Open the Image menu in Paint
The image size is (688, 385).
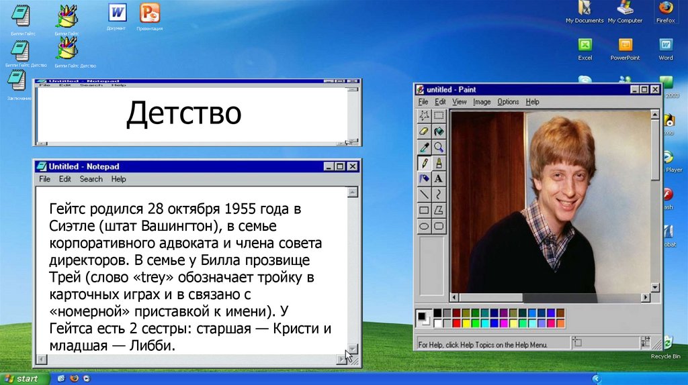pos(482,101)
